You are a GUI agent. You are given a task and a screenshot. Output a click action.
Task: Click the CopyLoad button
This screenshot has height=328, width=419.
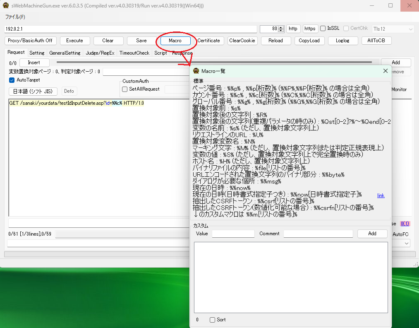(x=309, y=41)
